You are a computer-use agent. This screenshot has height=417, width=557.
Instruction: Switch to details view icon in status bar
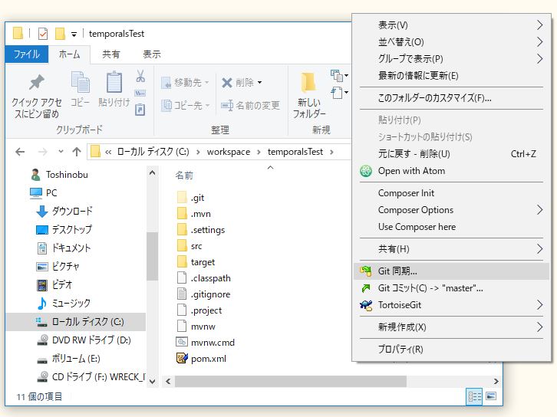pyautogui.click(x=475, y=396)
